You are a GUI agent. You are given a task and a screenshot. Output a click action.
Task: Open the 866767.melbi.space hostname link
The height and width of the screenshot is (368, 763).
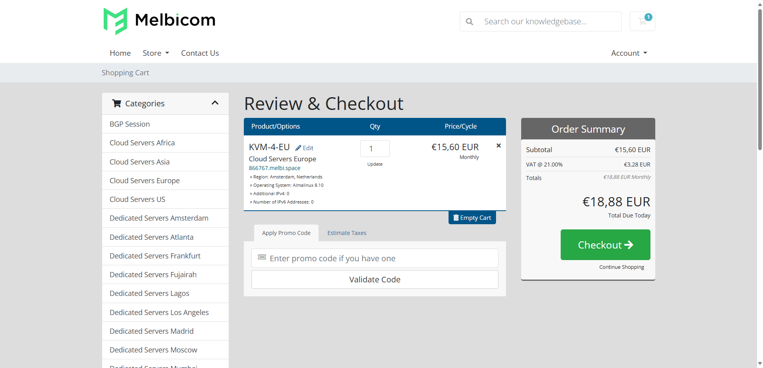tap(275, 168)
